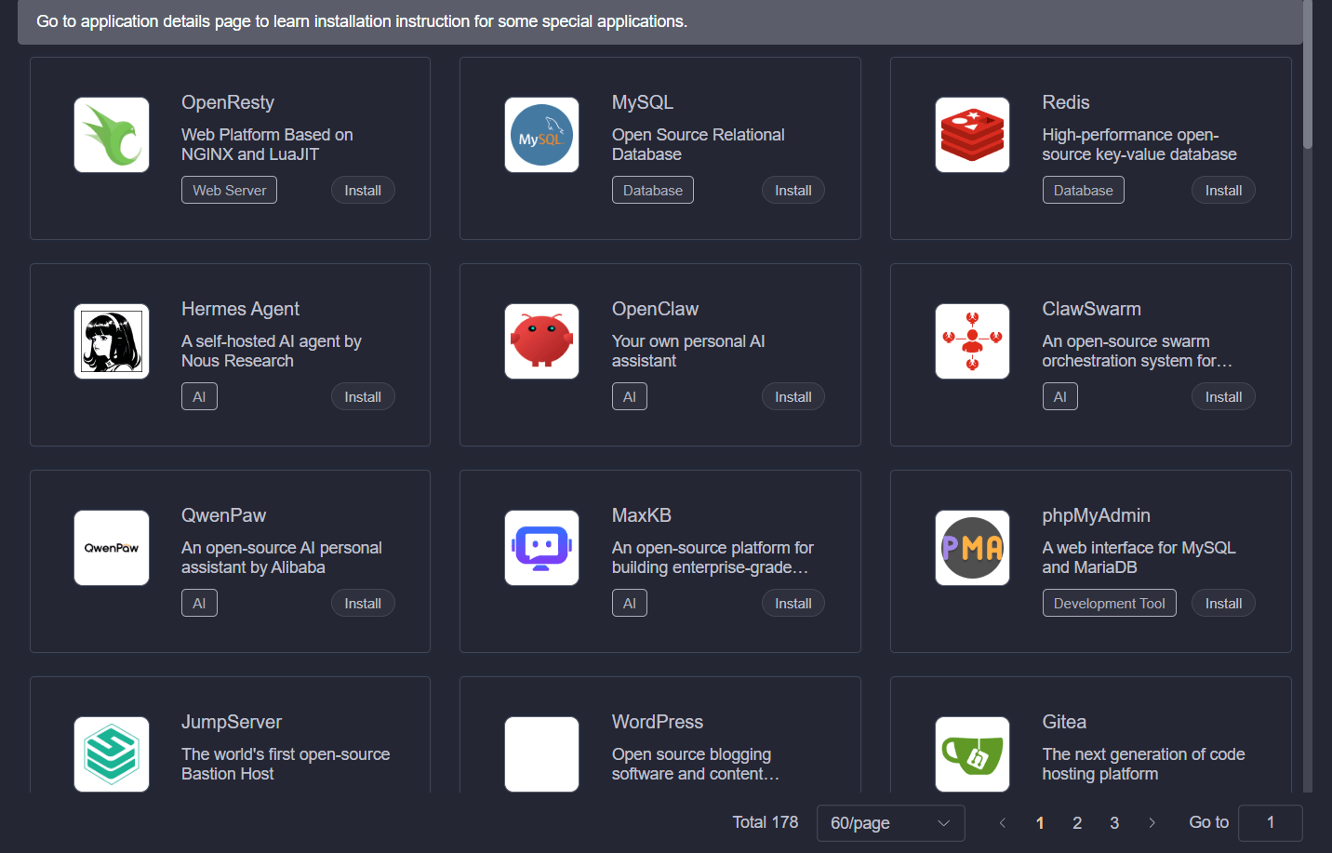
Task: Open the MySQL title link
Action: pyautogui.click(x=643, y=102)
